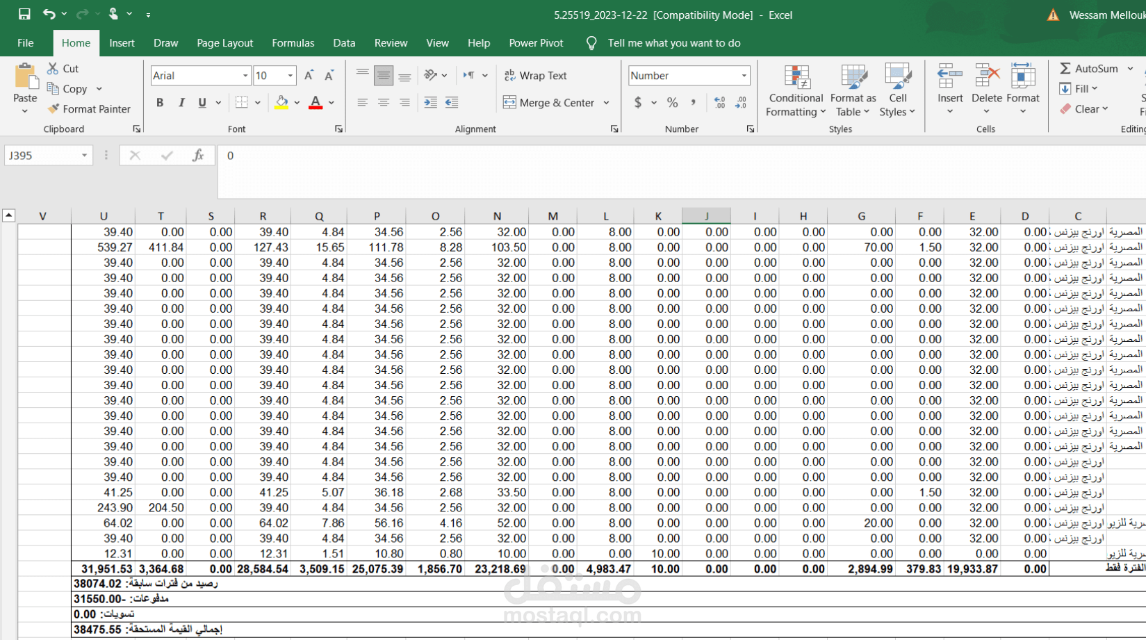Click total cell 31,951.53 in column U
1146x640 pixels.
pos(103,568)
